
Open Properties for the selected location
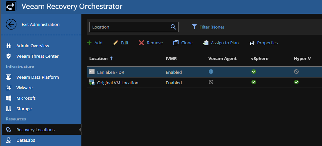(264, 43)
